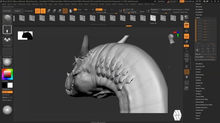Open the Document menu
Image resolution: width=220 pixels, height=123 pixels.
click(x=22, y=4)
